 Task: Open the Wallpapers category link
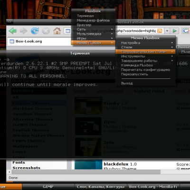tap(25, 146)
